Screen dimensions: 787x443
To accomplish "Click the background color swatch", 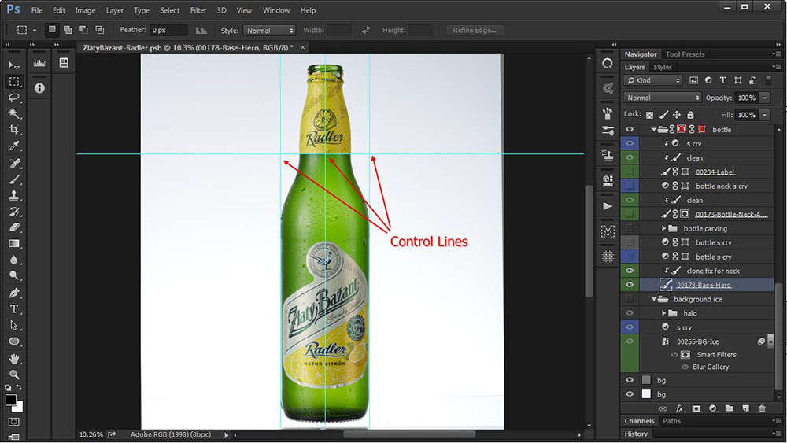I will point(19,406).
